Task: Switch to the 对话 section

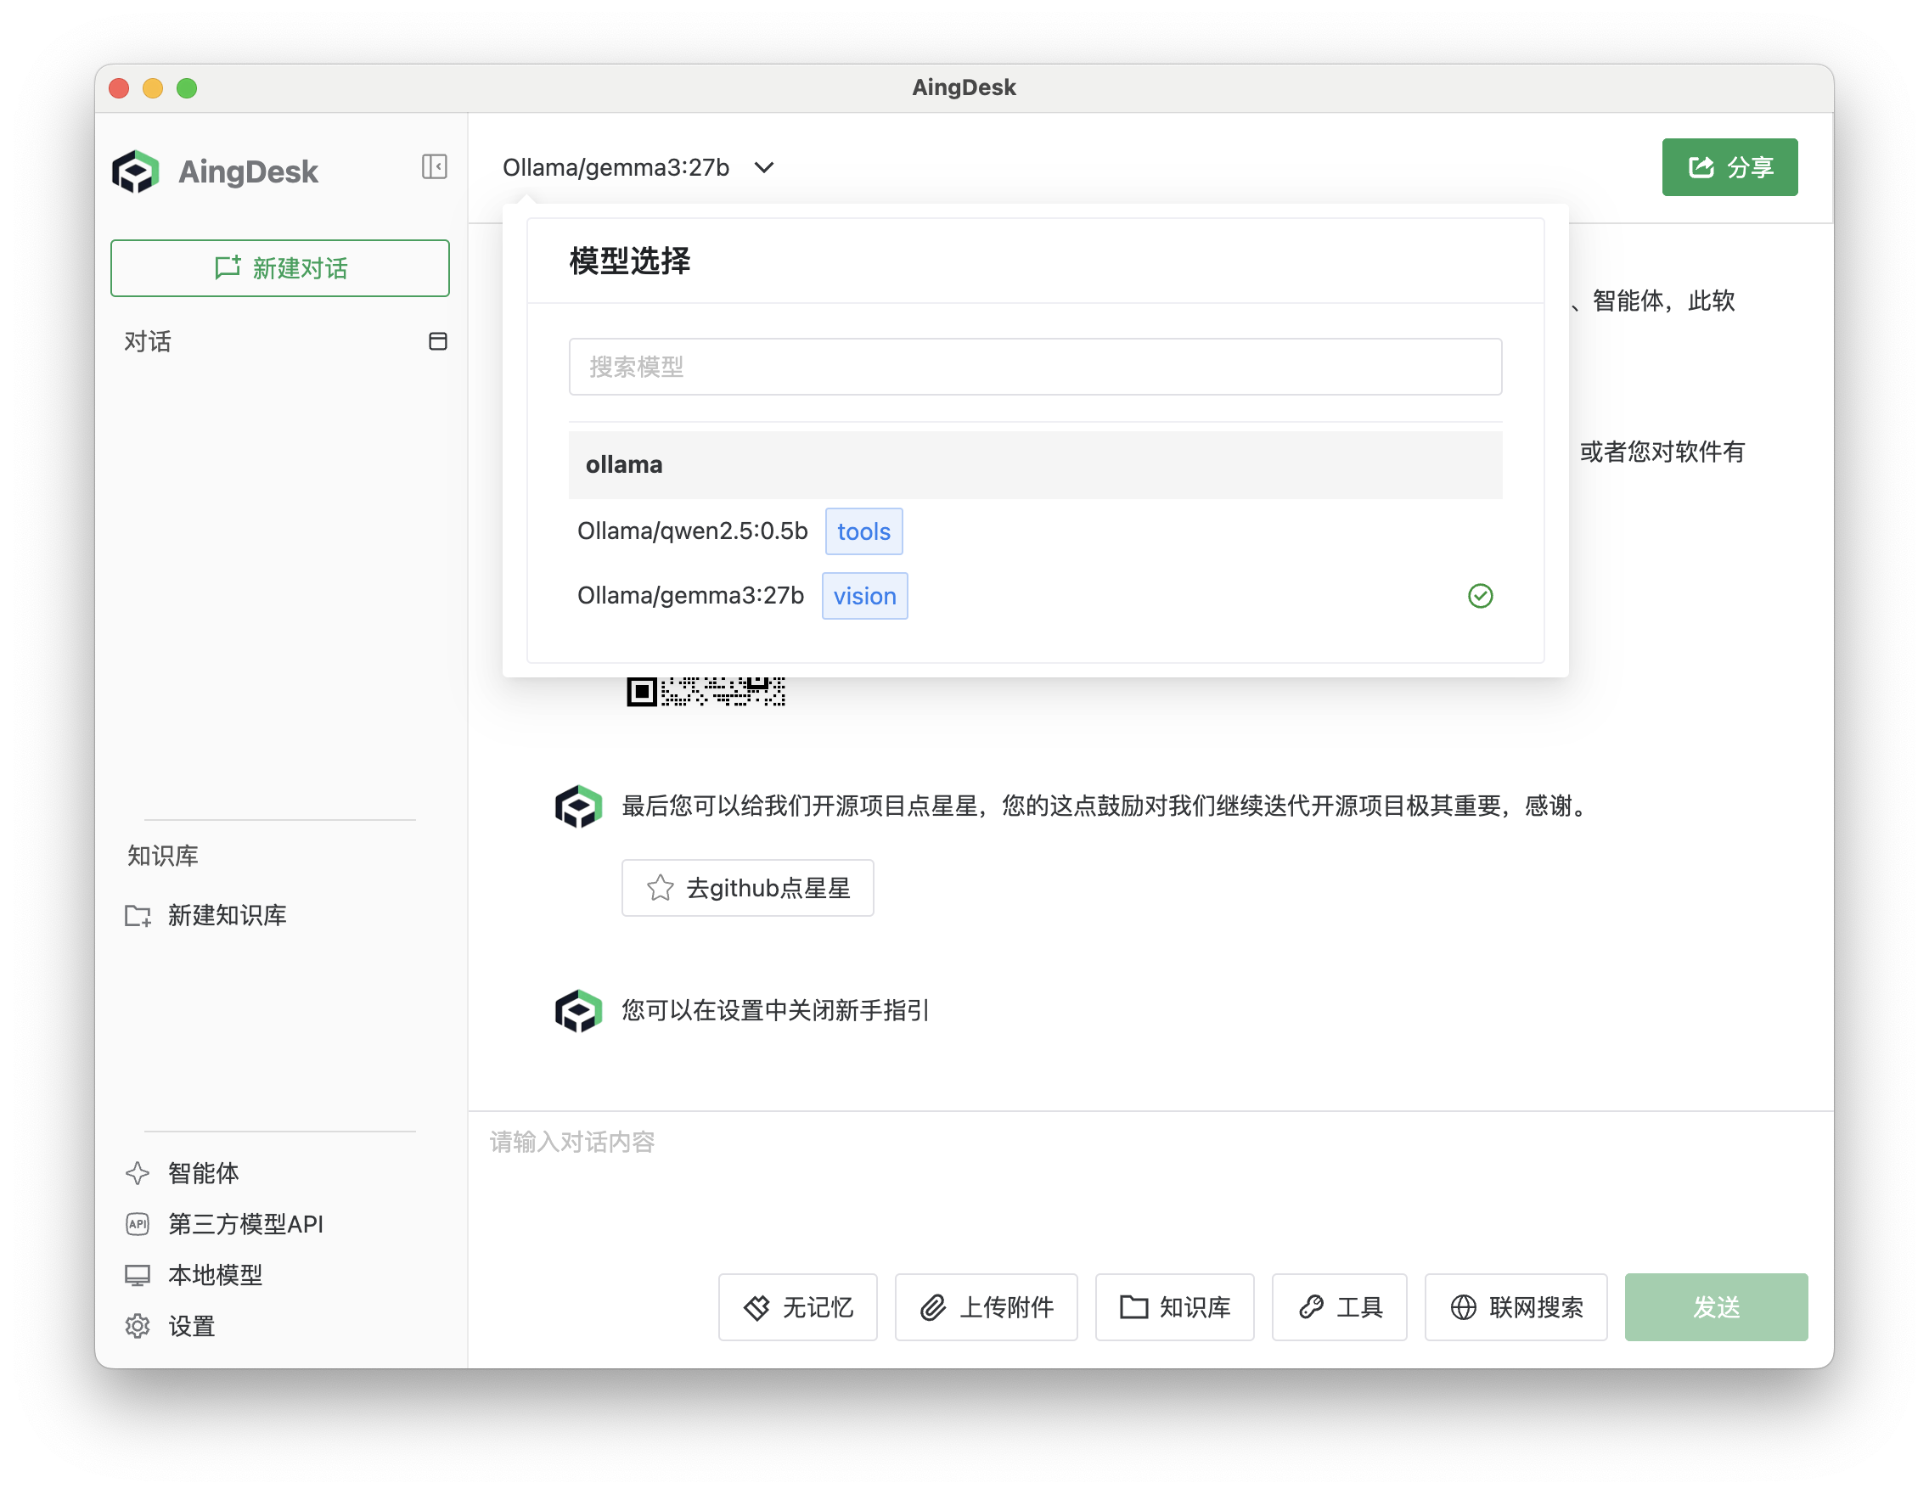Action: click(x=149, y=342)
